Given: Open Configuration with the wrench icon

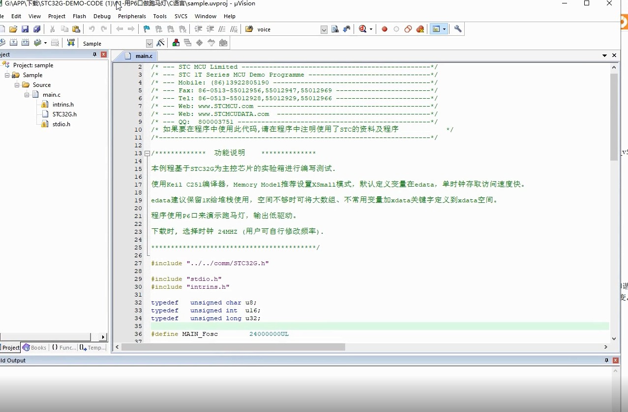Looking at the screenshot, I should pyautogui.click(x=458, y=29).
